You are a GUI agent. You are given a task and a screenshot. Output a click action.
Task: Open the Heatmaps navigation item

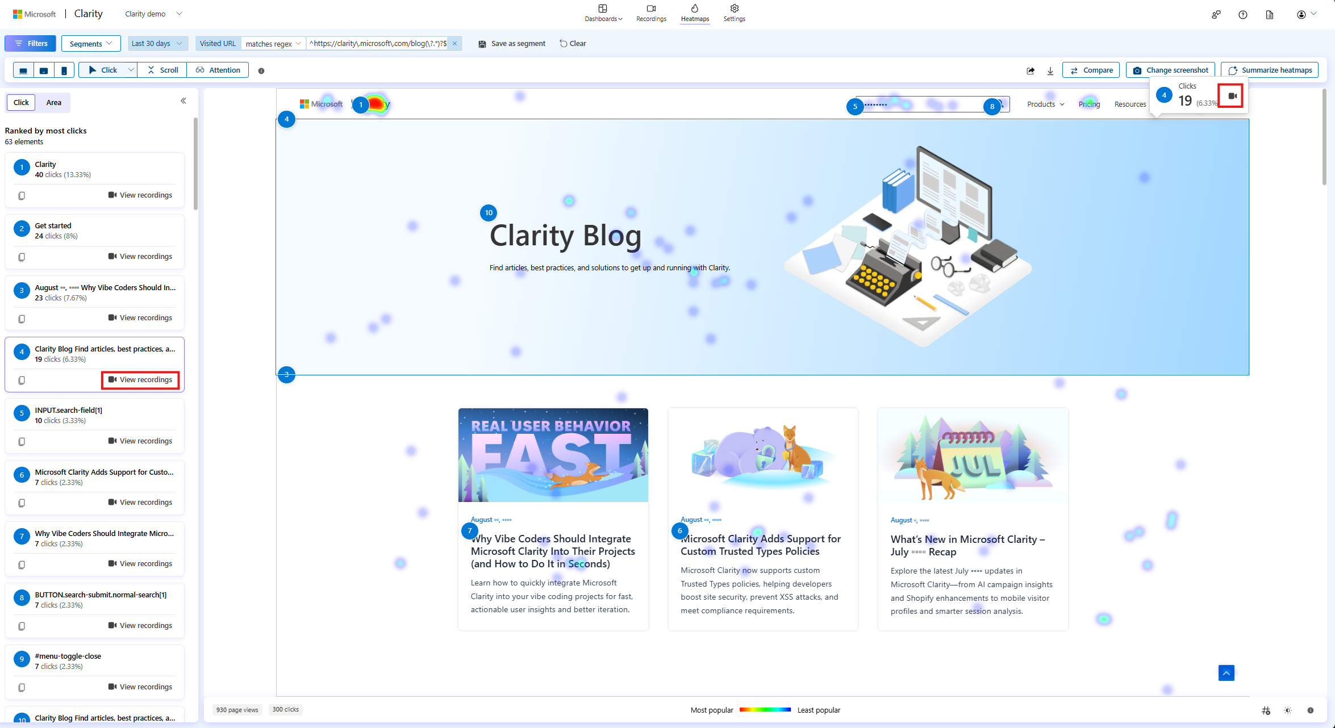click(x=695, y=13)
